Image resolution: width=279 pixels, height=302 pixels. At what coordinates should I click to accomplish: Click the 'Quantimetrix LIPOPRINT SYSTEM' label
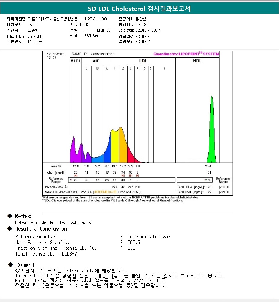[x=186, y=54]
